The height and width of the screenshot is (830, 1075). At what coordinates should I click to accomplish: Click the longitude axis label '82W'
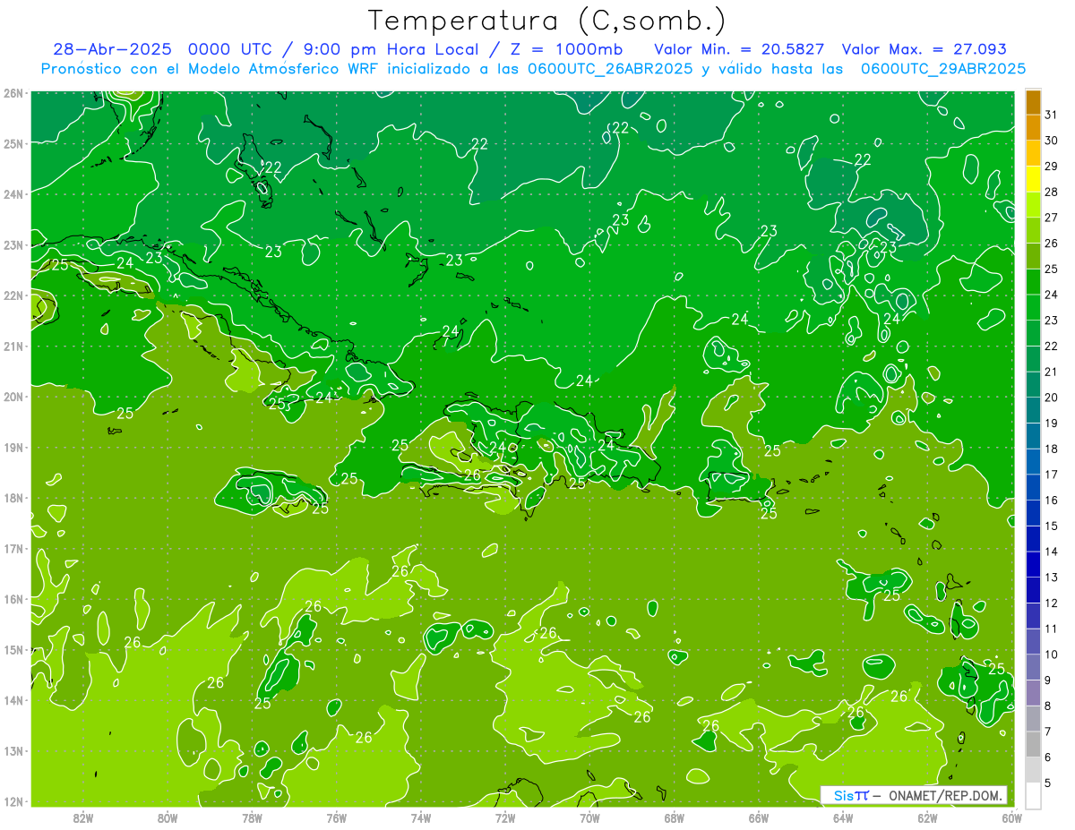(83, 818)
